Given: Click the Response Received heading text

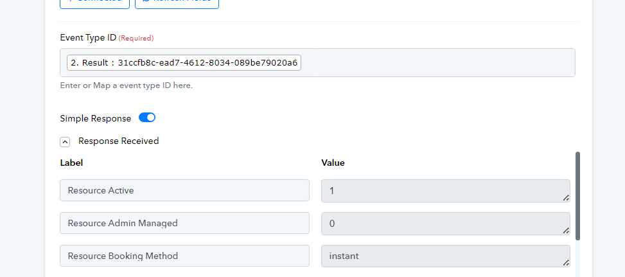Looking at the screenshot, I should (x=118, y=141).
